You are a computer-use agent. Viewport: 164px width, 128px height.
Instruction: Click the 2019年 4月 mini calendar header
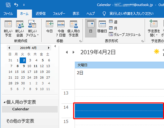[x=28, y=48]
